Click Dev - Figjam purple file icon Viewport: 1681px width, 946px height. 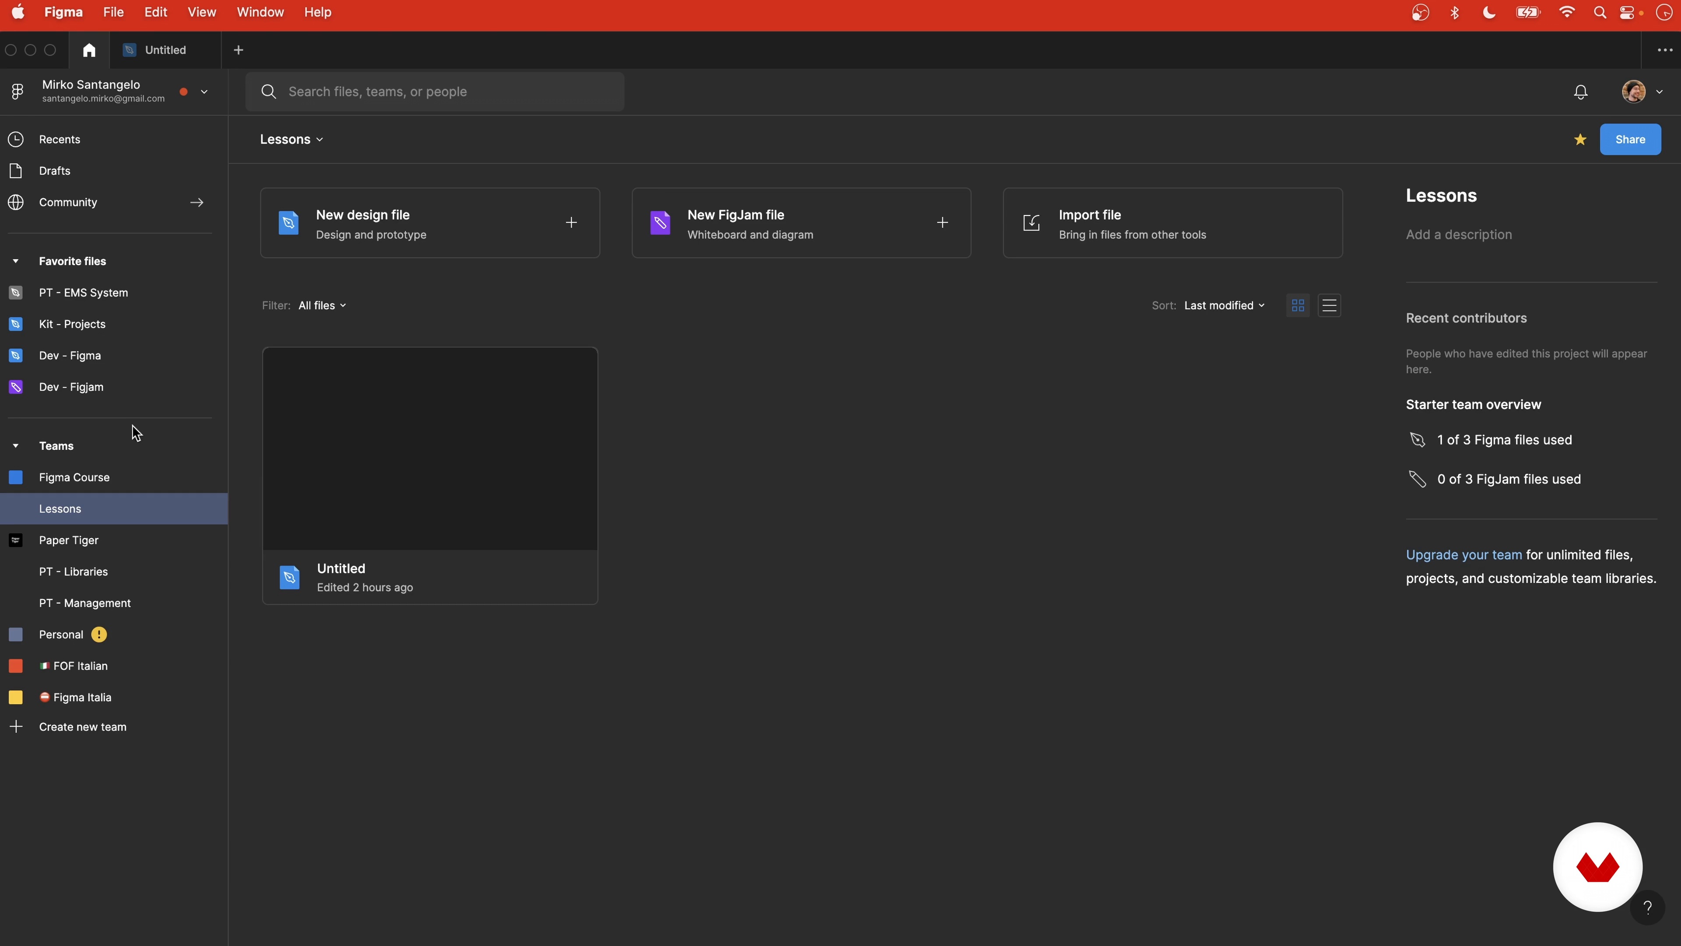[x=16, y=387]
